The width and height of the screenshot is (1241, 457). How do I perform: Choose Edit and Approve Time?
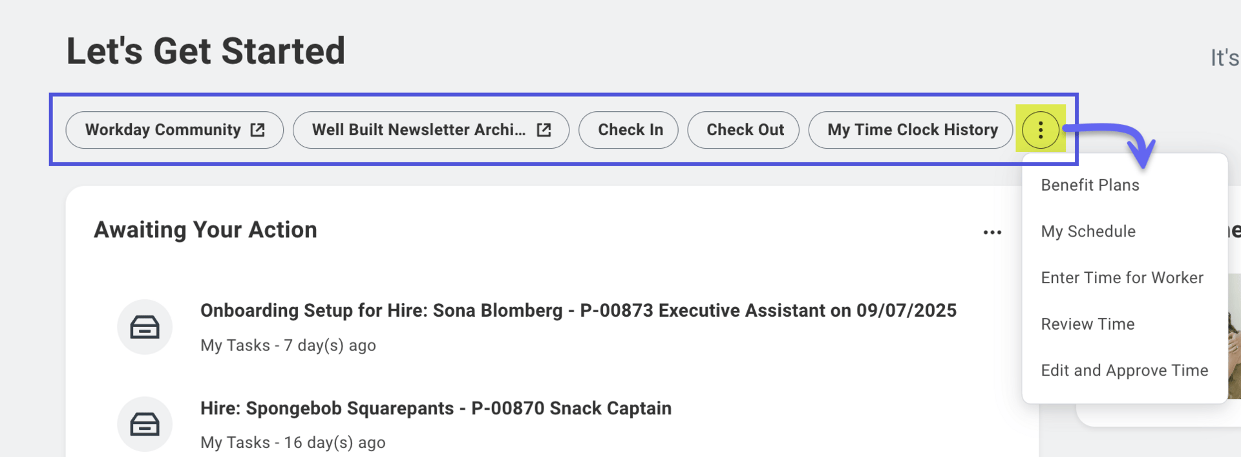pyautogui.click(x=1124, y=370)
